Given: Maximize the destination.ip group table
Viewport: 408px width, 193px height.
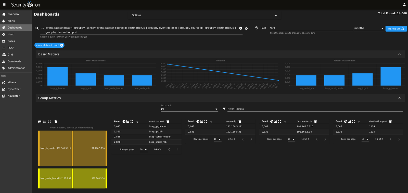Looking at the screenshot, I should tap(279, 122).
